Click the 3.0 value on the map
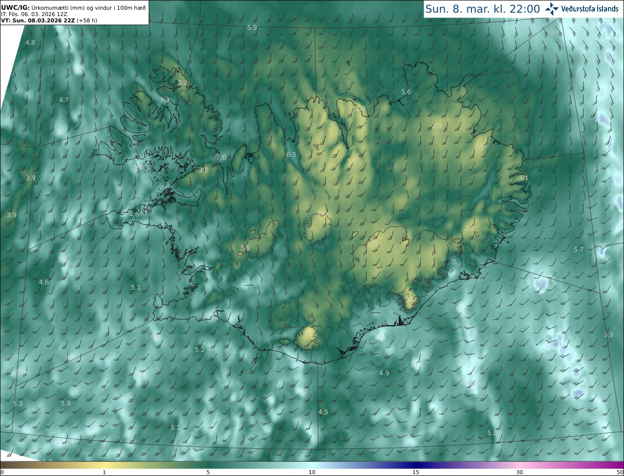Screen dimensions: 624x476 [204, 170]
